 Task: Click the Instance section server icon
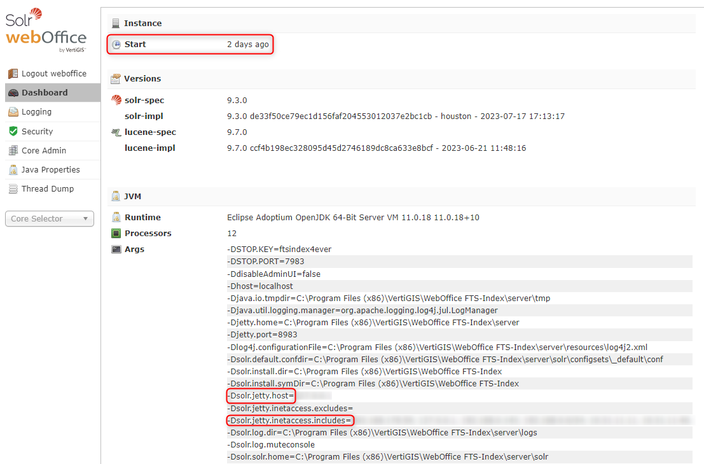pyautogui.click(x=116, y=23)
